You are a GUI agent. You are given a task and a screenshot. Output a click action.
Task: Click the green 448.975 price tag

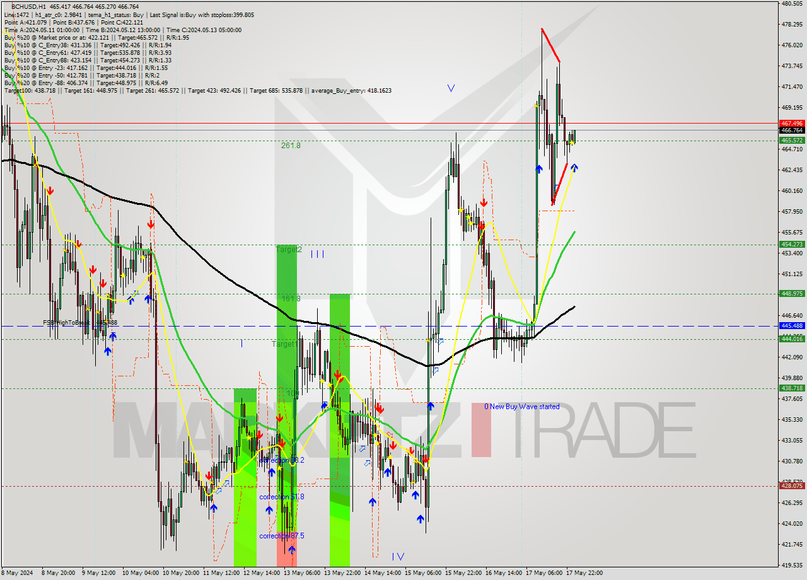[792, 294]
